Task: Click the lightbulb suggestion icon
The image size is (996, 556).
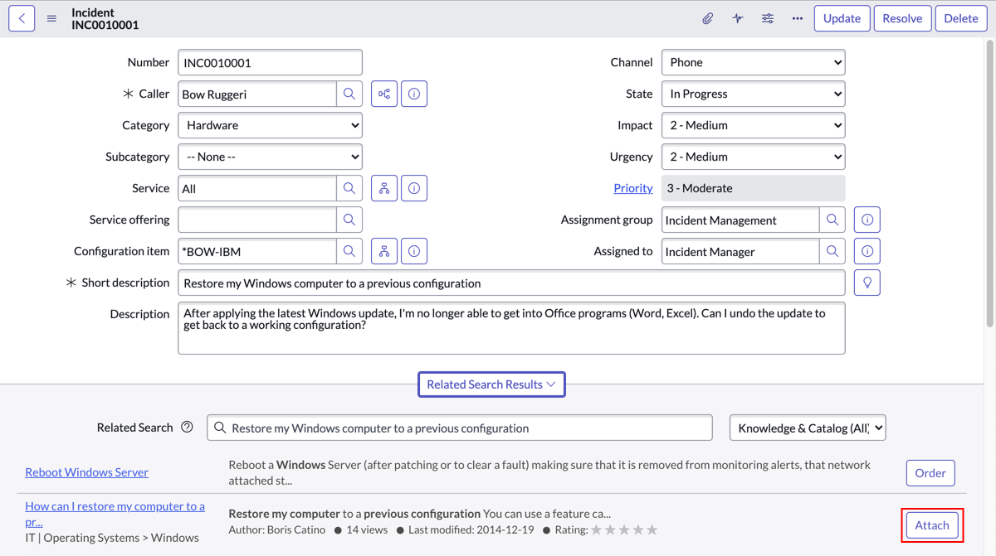Action: point(867,283)
